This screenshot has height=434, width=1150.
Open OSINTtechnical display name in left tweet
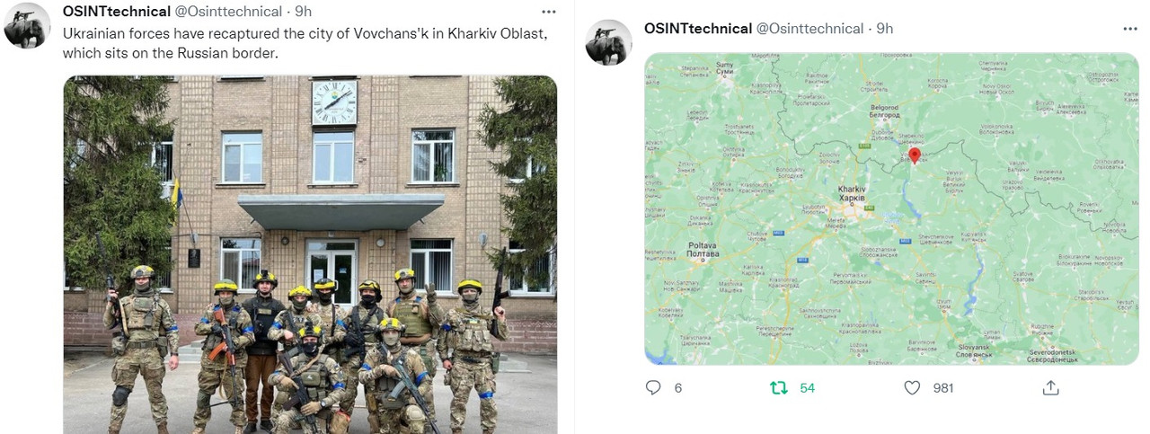coord(116,11)
